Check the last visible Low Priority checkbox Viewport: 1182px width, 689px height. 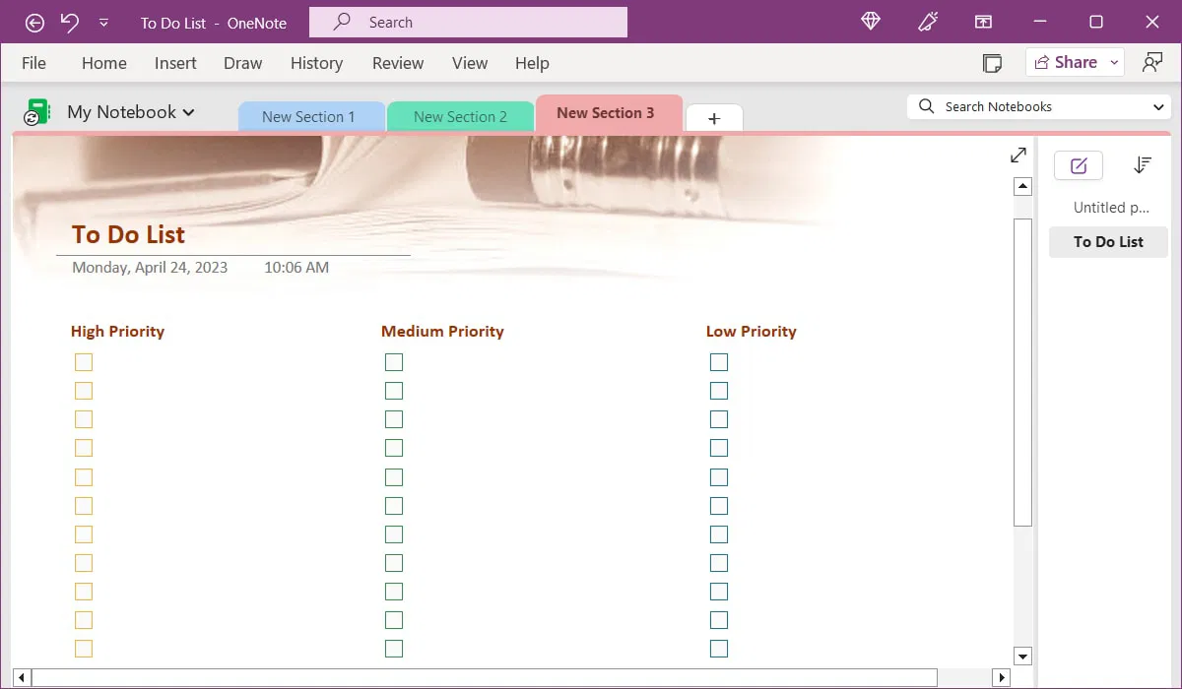click(x=718, y=648)
